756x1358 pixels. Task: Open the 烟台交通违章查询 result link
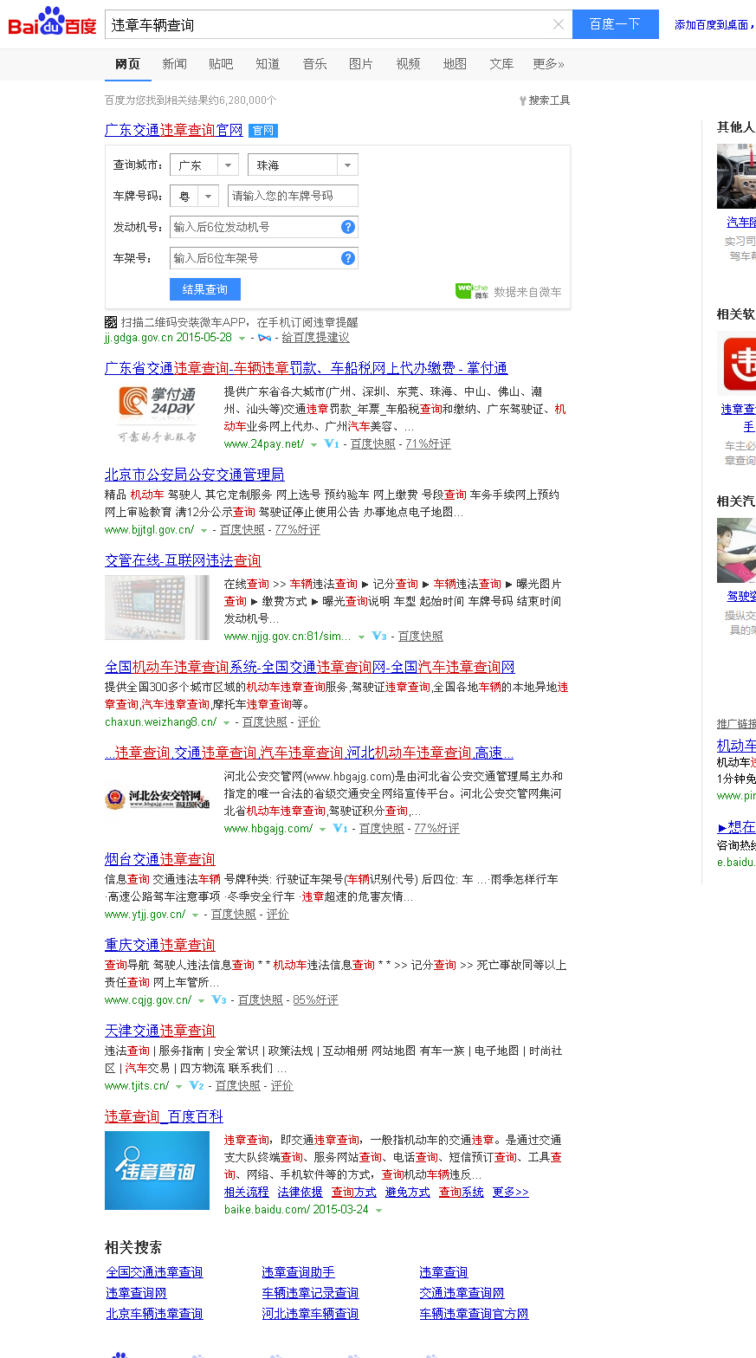tap(160, 859)
